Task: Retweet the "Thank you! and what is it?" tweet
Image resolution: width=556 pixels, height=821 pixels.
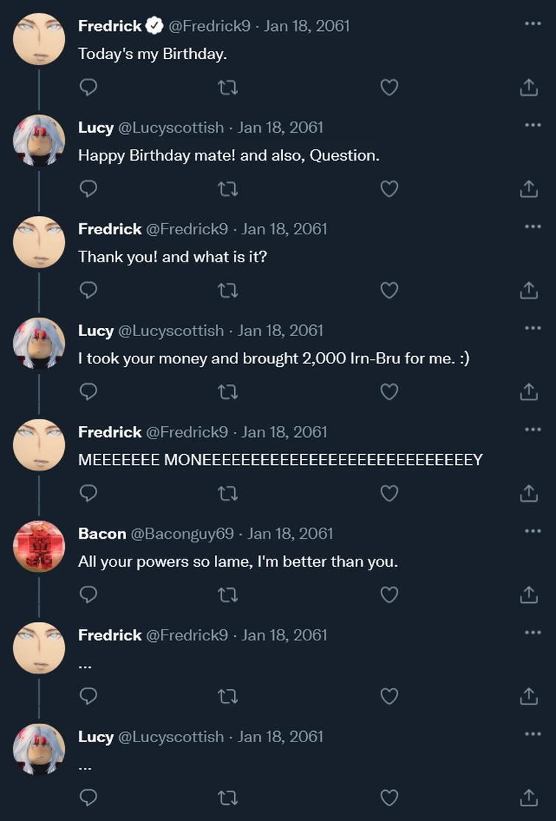Action: point(228,290)
